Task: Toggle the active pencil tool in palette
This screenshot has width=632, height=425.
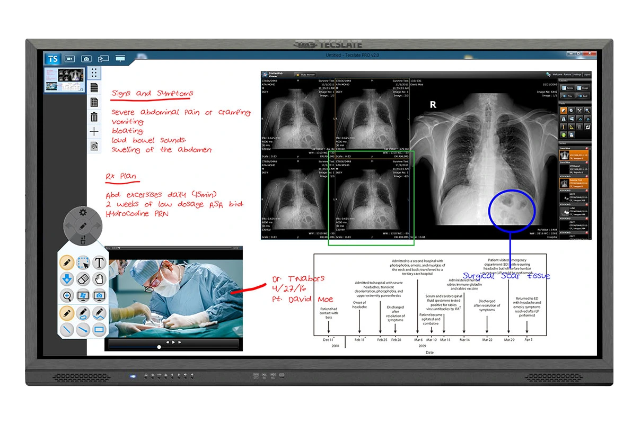Action: (x=67, y=261)
